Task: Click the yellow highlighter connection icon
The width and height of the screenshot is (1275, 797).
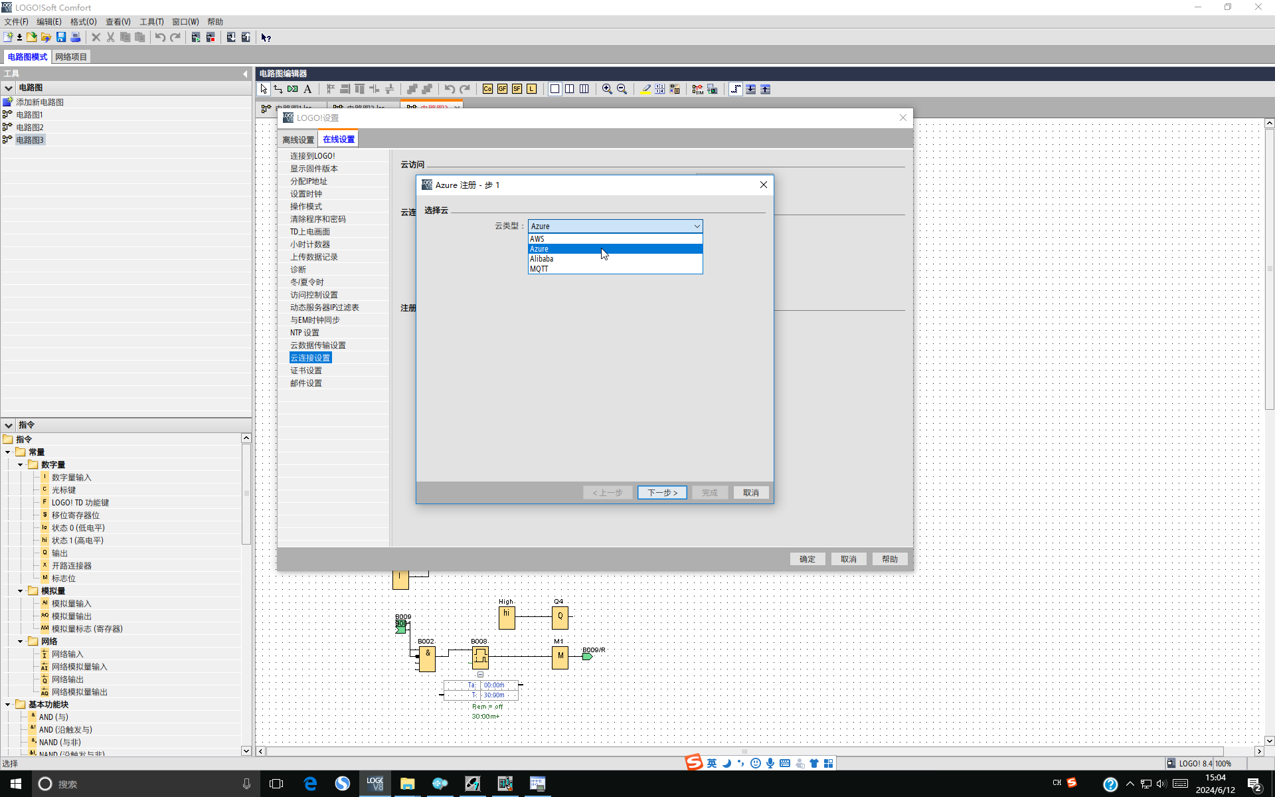Action: coord(645,89)
